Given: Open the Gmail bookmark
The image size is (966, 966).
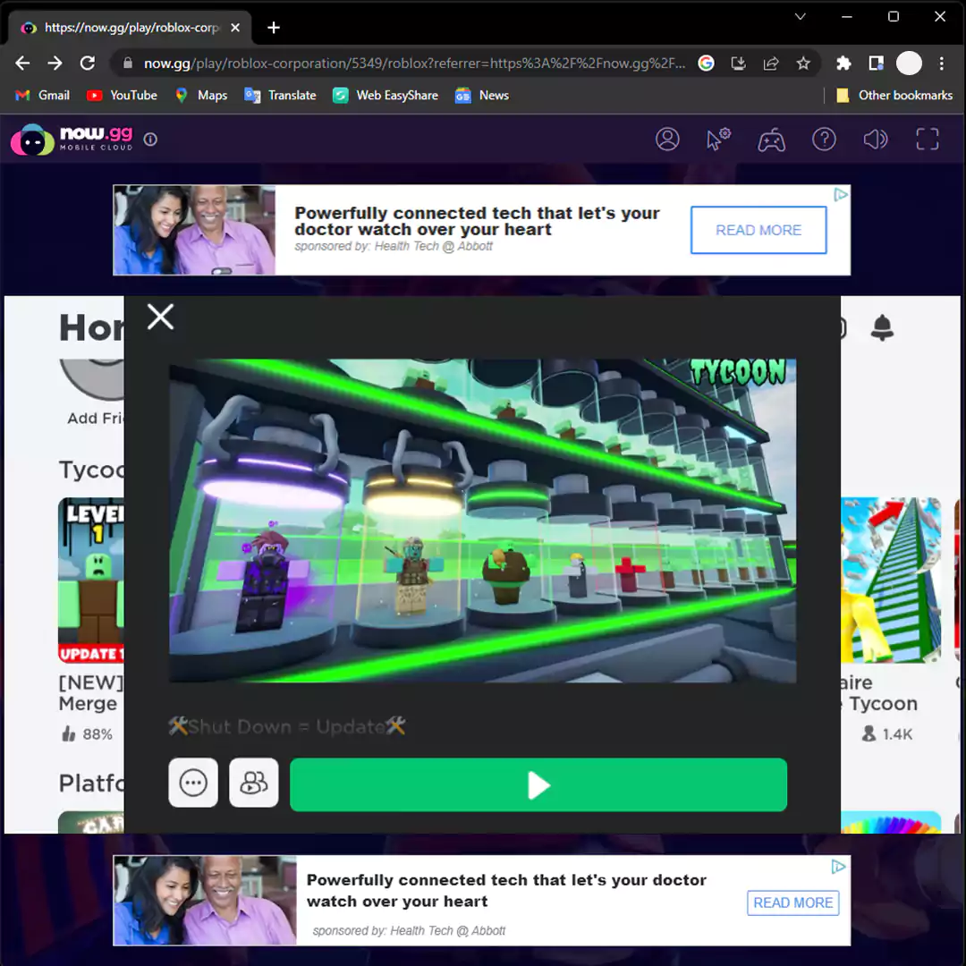Looking at the screenshot, I should pyautogui.click(x=42, y=96).
